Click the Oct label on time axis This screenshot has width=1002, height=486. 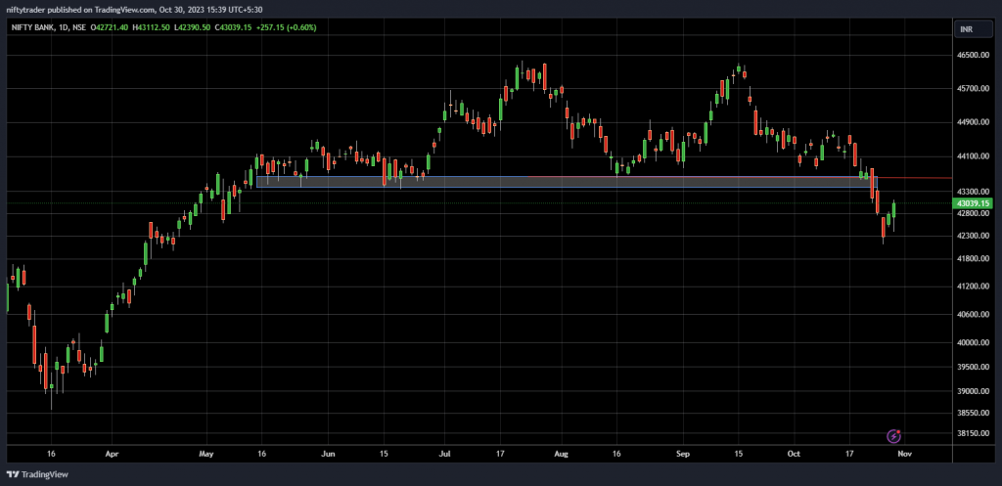(x=794, y=454)
